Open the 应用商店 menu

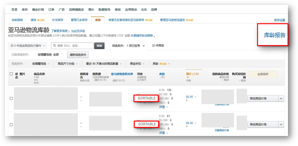click(x=131, y=10)
